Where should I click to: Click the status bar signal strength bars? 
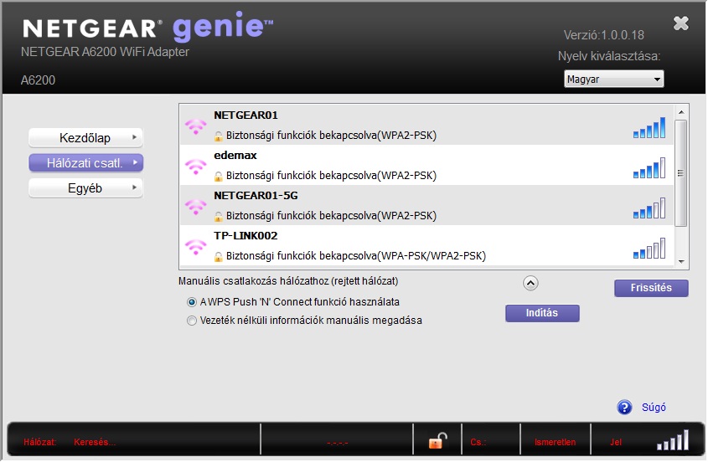[x=673, y=440]
